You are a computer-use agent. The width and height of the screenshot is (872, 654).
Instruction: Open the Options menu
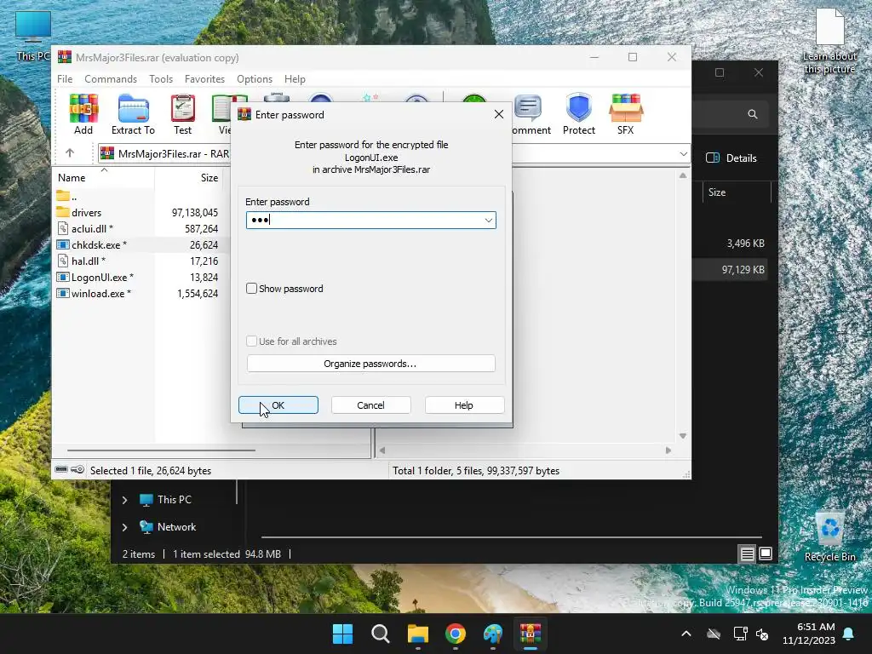[255, 79]
